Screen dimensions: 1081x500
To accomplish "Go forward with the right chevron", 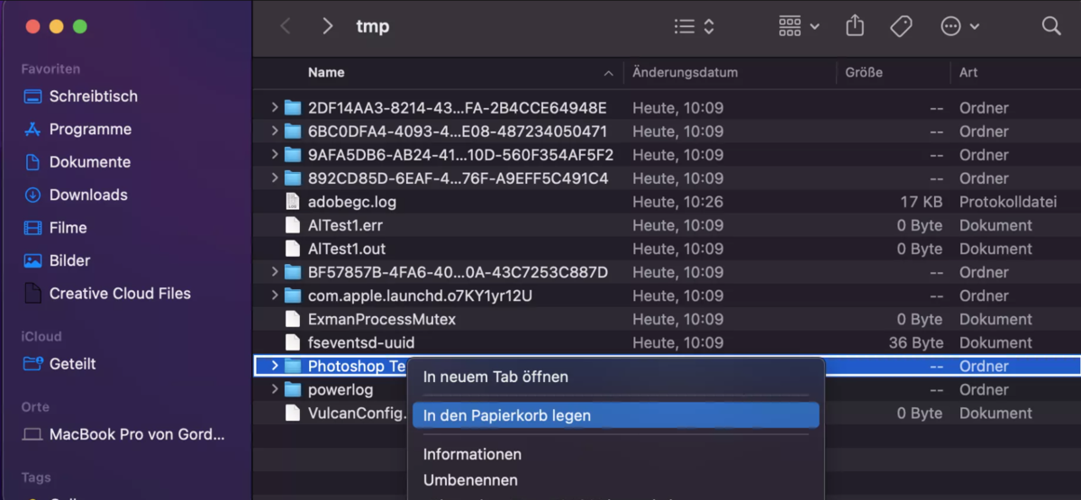I will coord(328,26).
